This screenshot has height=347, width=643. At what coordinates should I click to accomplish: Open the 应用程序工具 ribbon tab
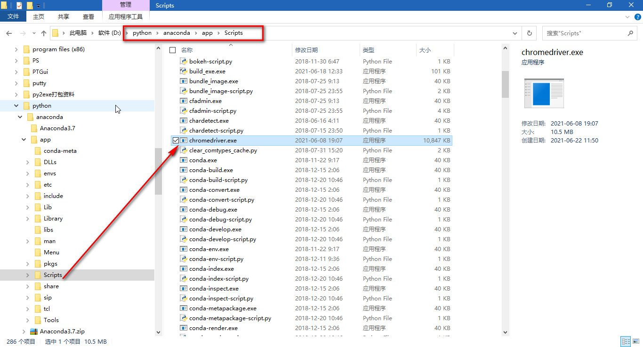[126, 16]
